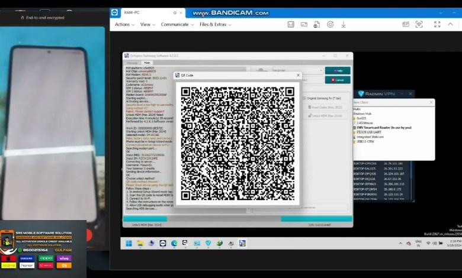Click the Help button in Octoplus
The width and height of the screenshot is (462, 278).
[x=338, y=70]
